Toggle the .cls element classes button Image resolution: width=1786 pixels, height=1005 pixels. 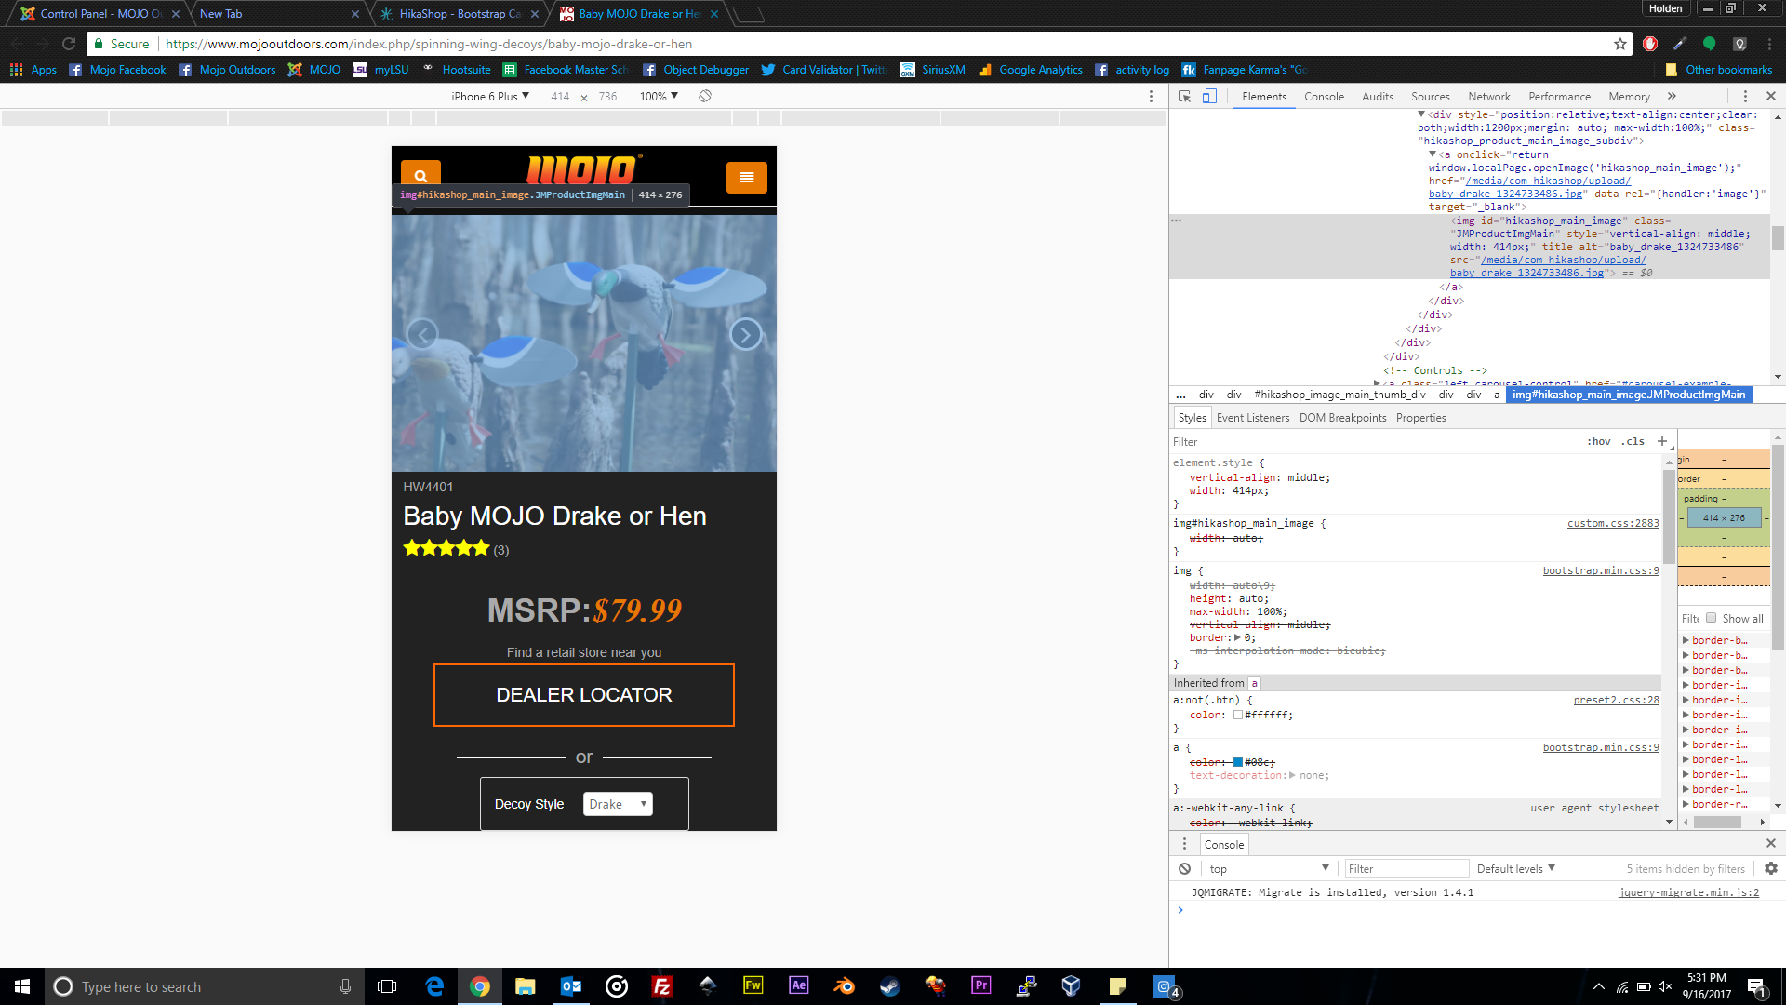1633,441
